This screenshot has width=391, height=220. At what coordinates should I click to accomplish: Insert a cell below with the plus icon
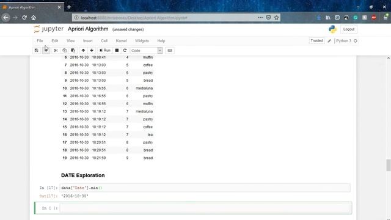pyautogui.click(x=46, y=50)
